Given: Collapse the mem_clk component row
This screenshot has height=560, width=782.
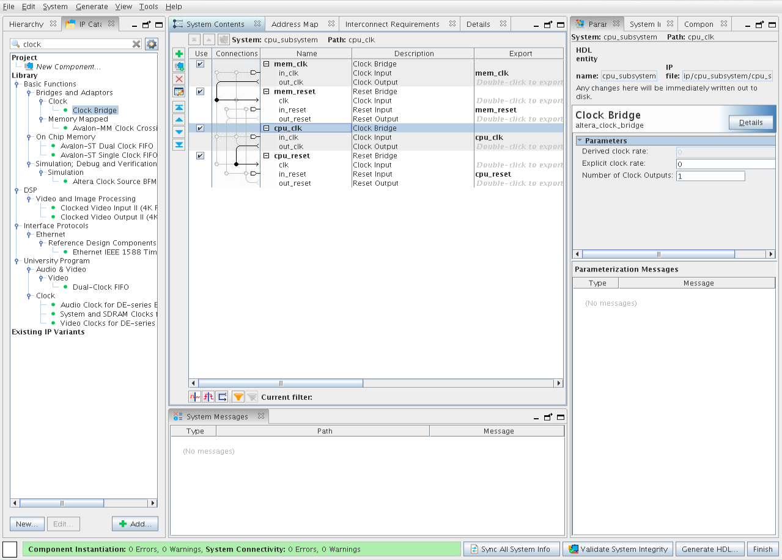Looking at the screenshot, I should pos(267,64).
